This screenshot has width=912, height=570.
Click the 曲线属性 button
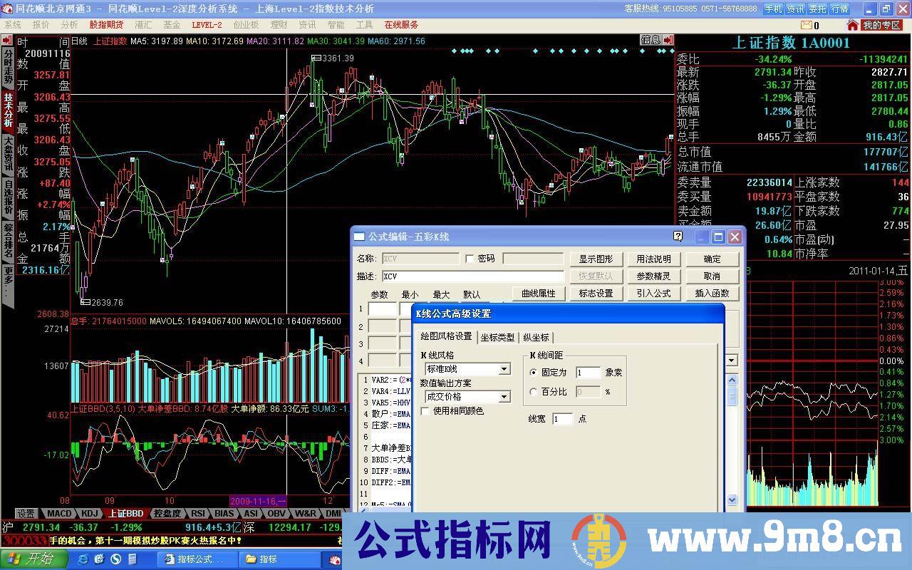click(x=539, y=293)
